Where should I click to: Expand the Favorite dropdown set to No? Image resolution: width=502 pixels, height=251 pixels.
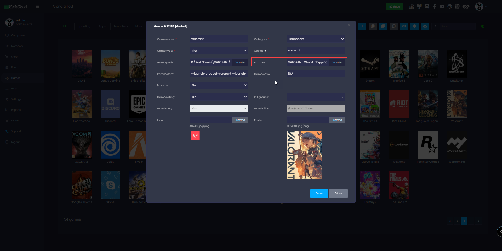(218, 85)
